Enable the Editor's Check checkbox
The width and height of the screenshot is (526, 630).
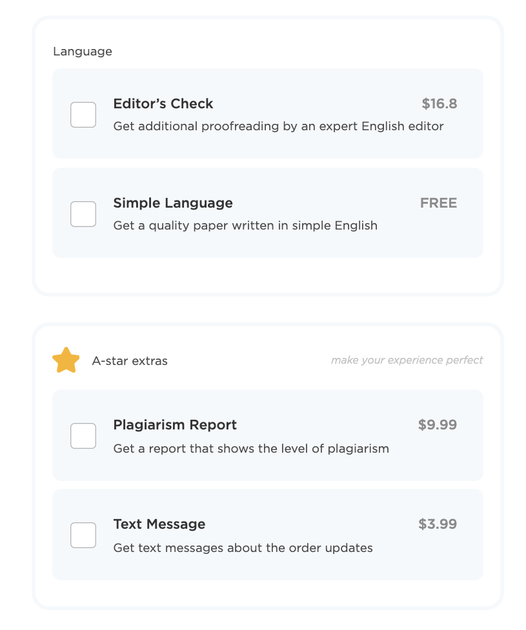click(83, 115)
